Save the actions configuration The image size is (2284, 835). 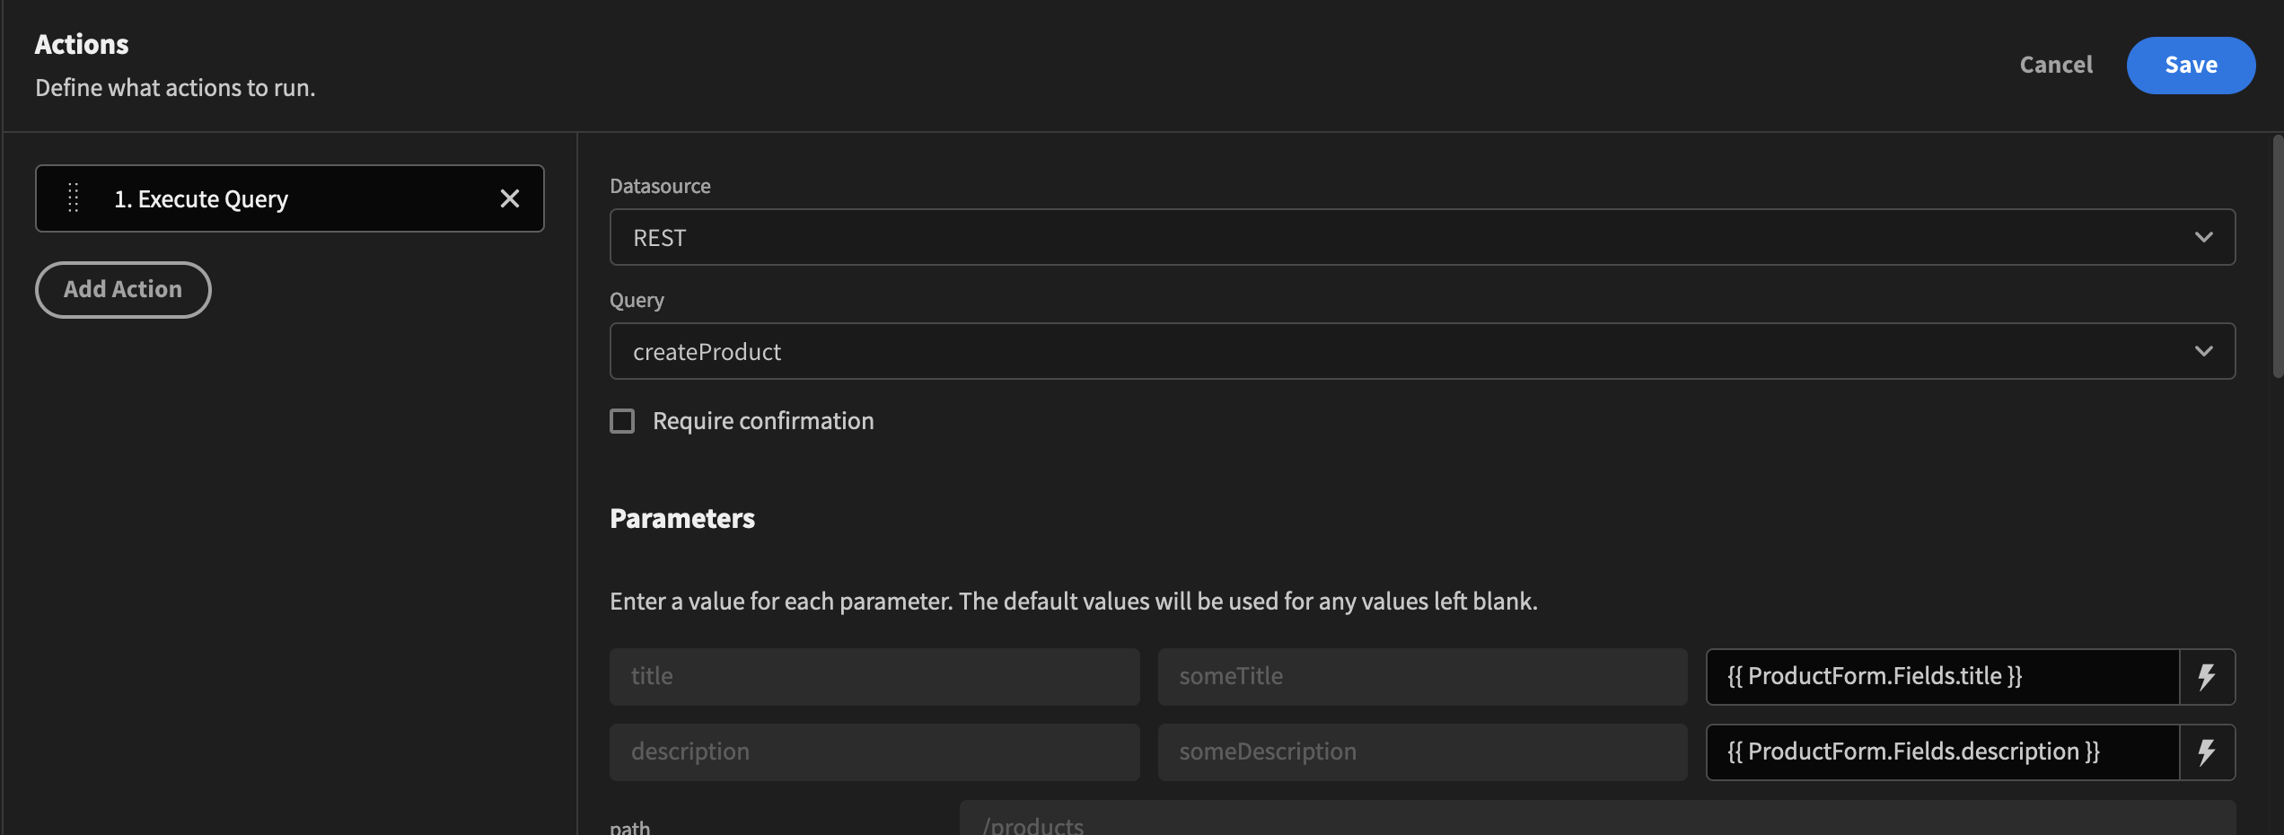click(2191, 65)
